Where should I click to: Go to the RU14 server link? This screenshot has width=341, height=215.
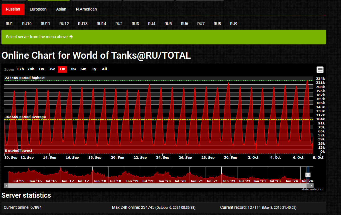(101, 24)
